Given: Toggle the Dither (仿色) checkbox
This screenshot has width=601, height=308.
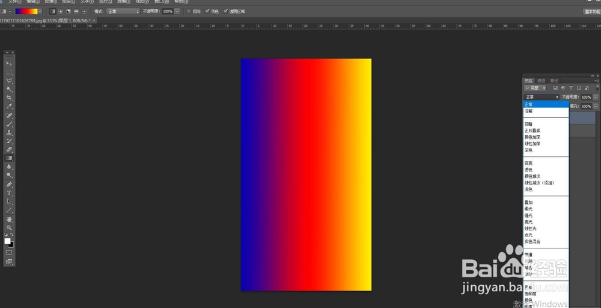Looking at the screenshot, I should [x=207, y=11].
